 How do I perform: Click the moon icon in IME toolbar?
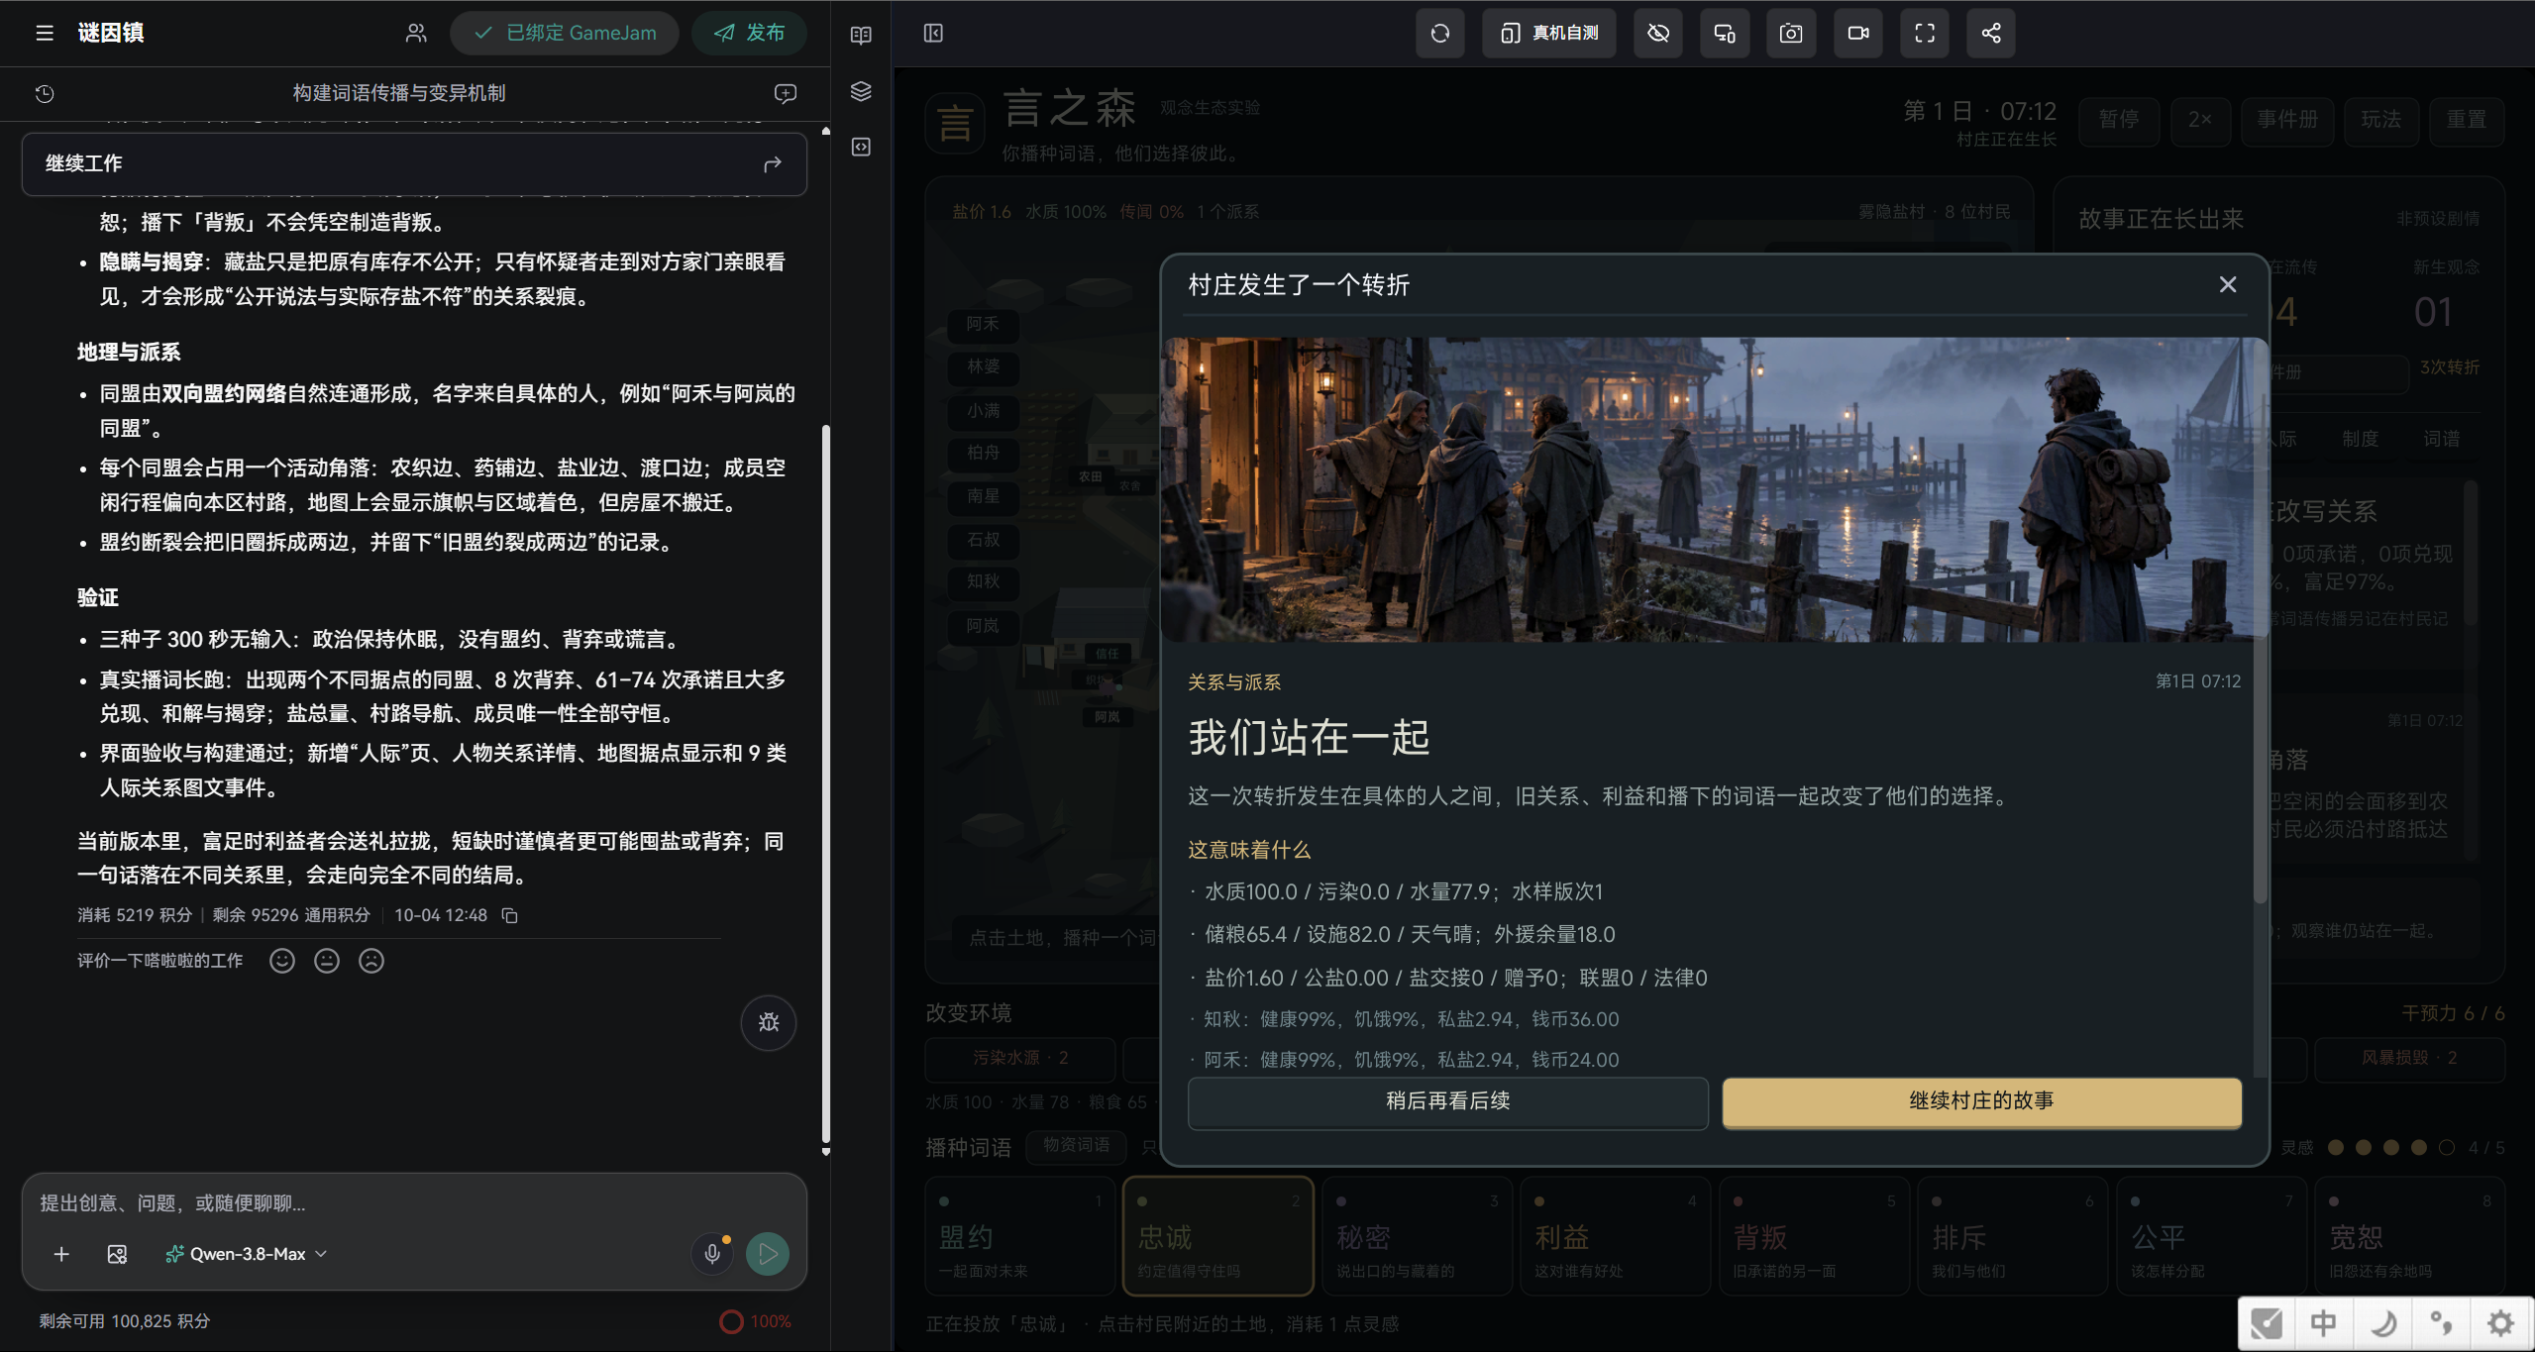point(2382,1323)
